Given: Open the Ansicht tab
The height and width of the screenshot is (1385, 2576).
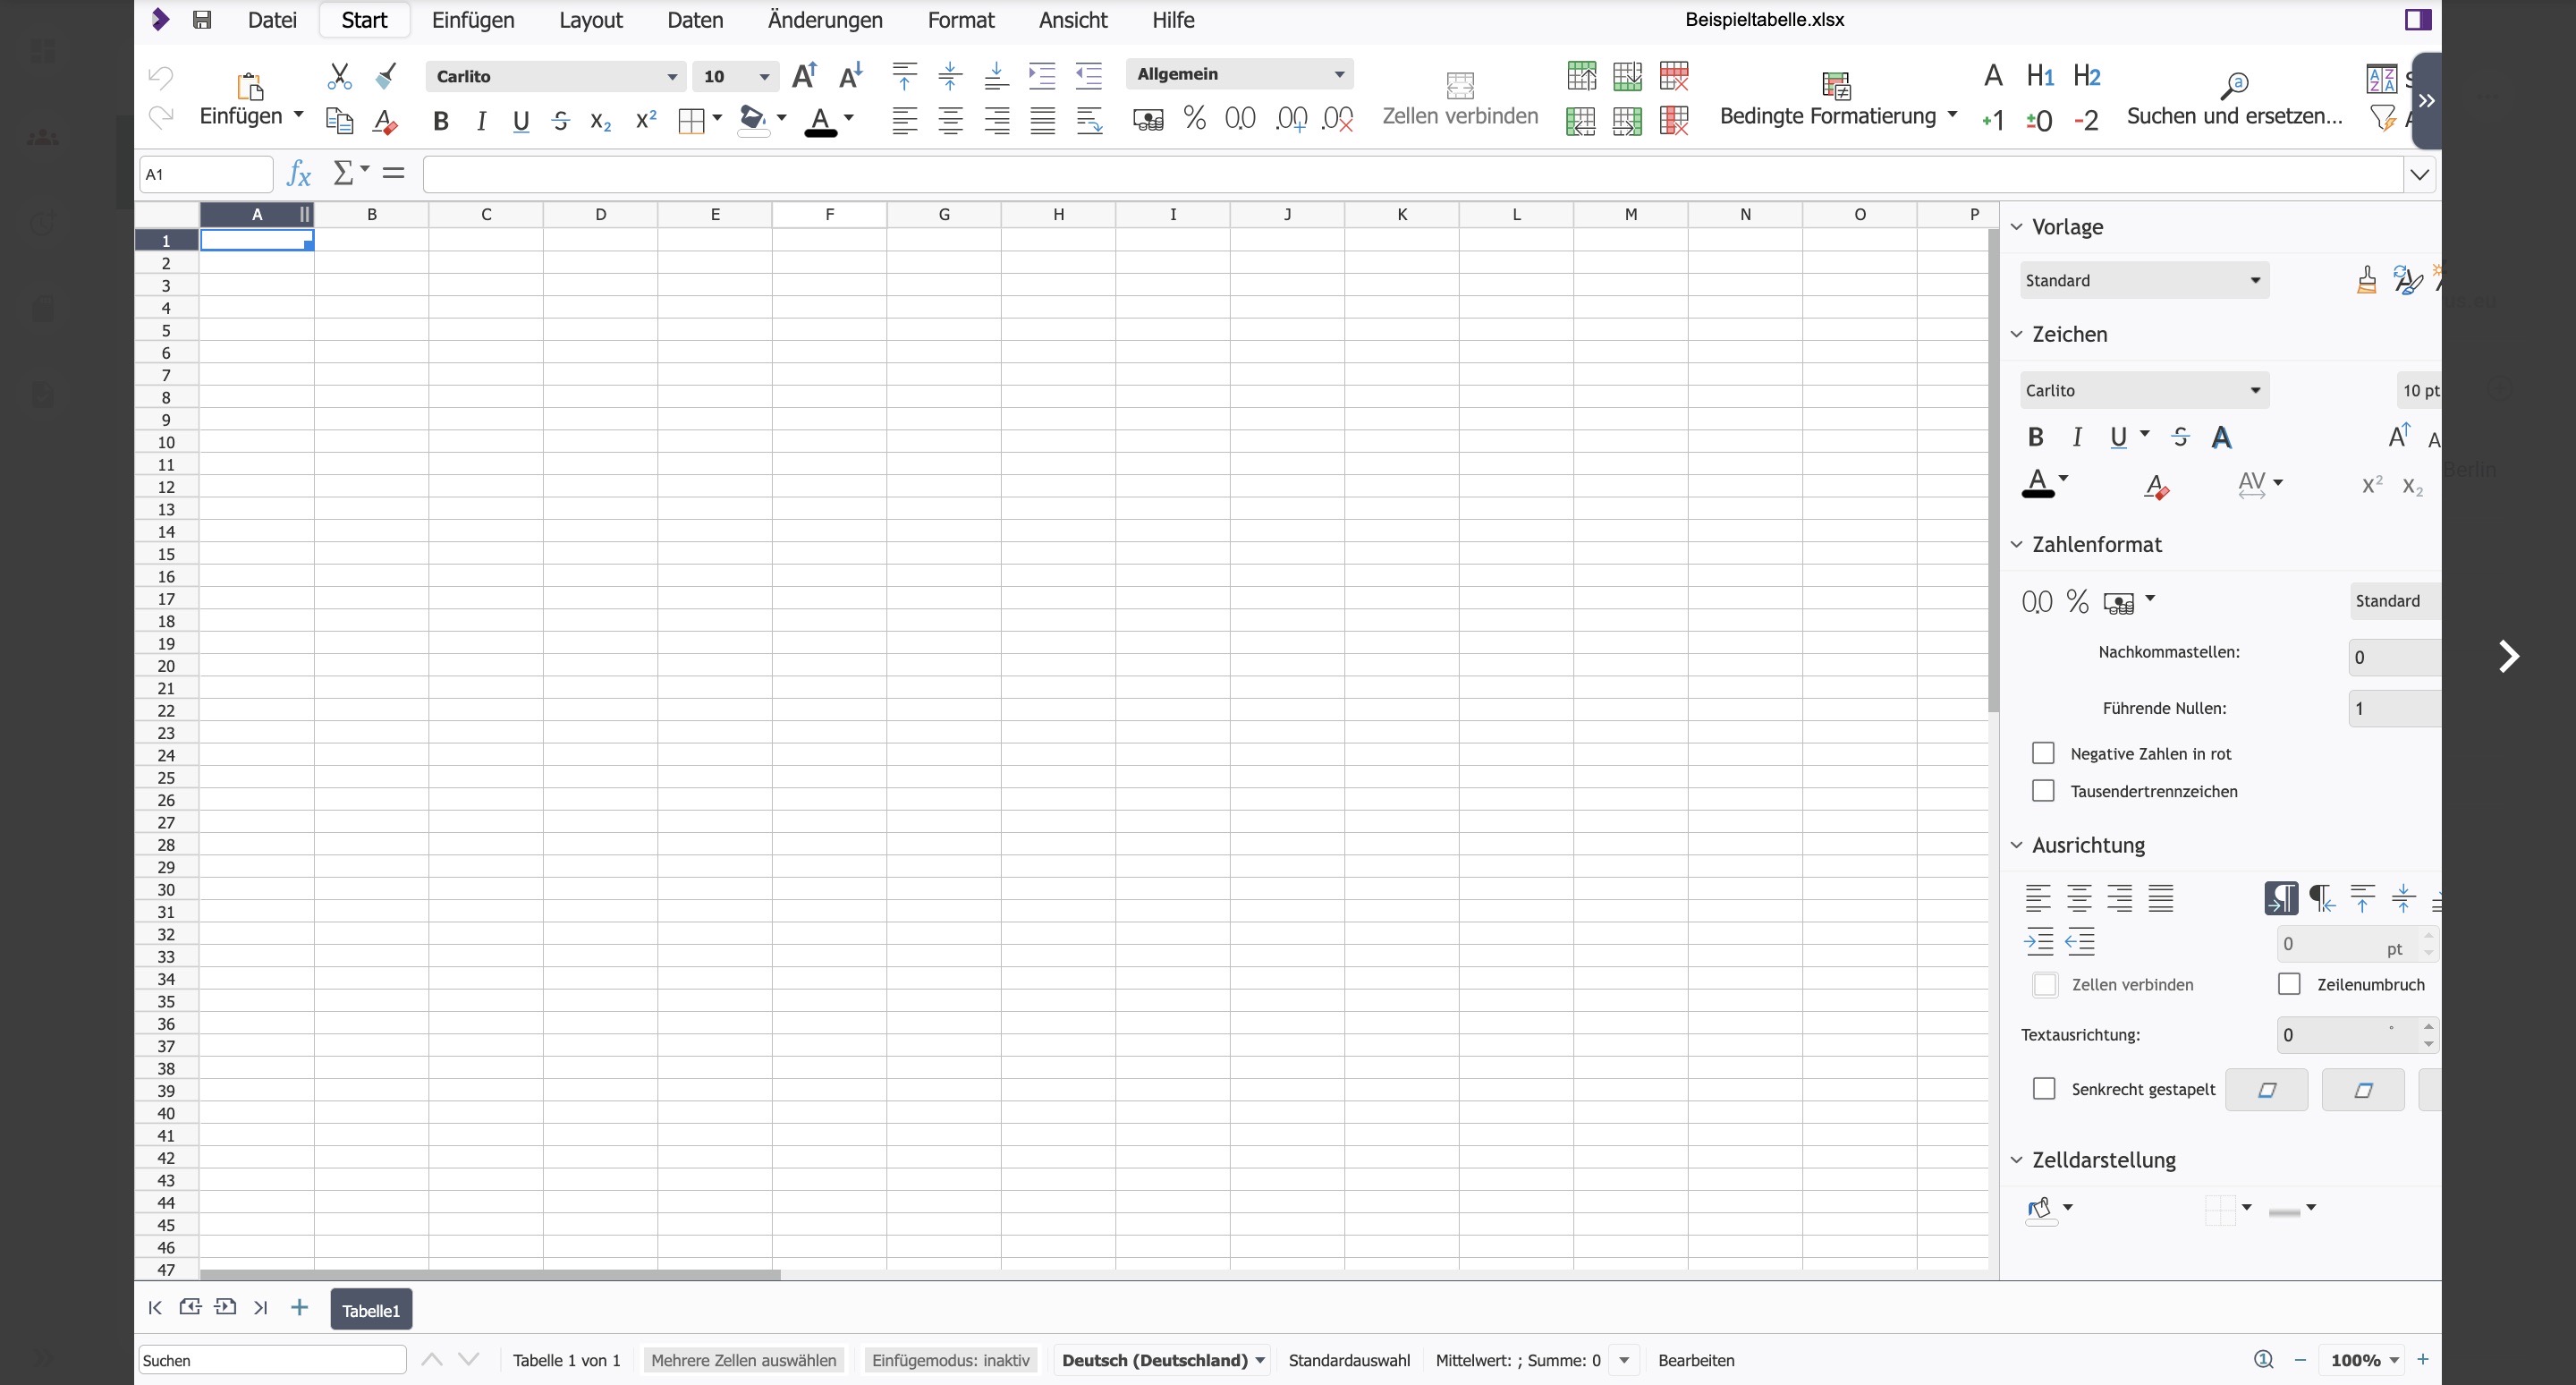Looking at the screenshot, I should [x=1073, y=20].
